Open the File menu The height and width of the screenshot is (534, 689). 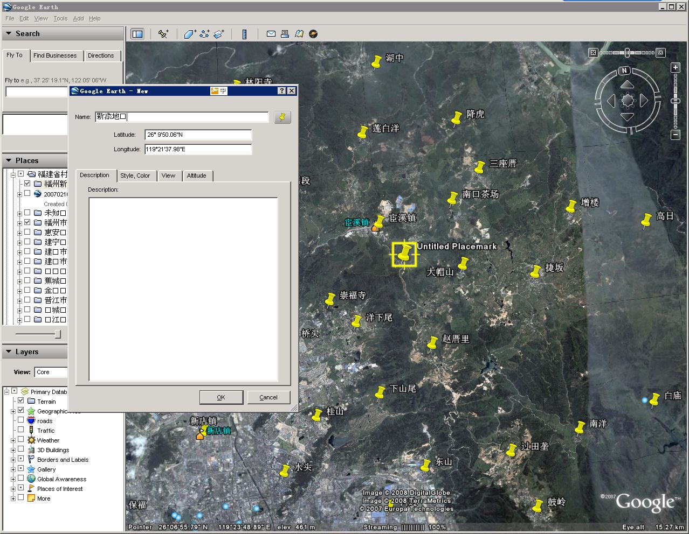tap(10, 18)
